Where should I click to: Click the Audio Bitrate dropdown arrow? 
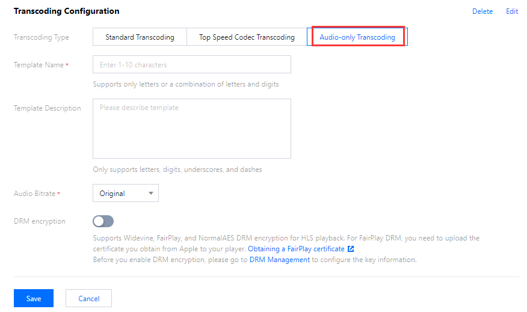pos(150,194)
